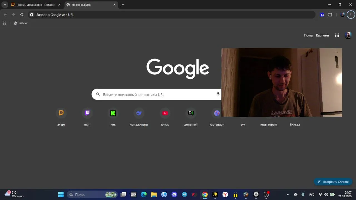Select the Новая вкладка tab
This screenshot has height=200, width=356.
91,5
